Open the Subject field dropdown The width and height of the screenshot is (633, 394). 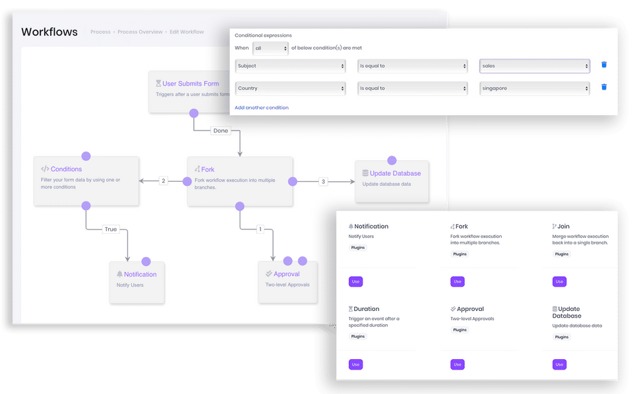tap(290, 66)
